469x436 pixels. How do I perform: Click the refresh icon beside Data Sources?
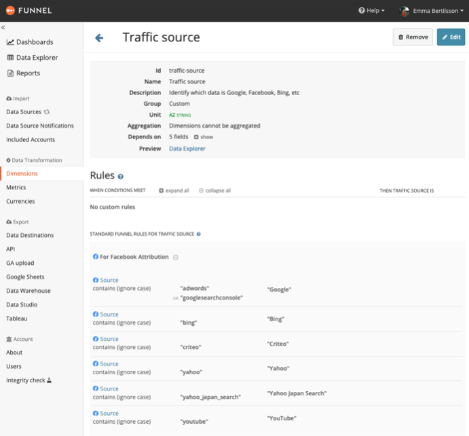coord(47,112)
